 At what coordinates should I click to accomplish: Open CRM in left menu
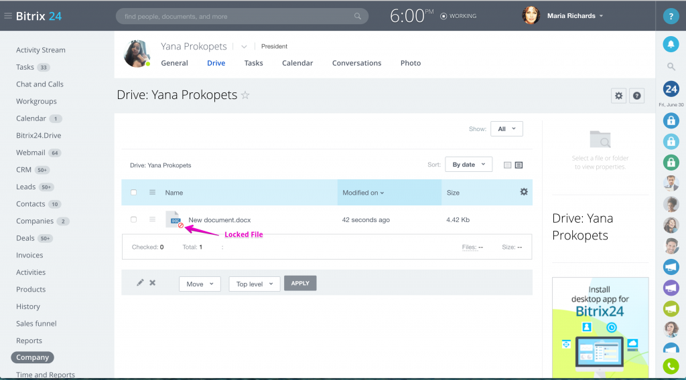(23, 169)
